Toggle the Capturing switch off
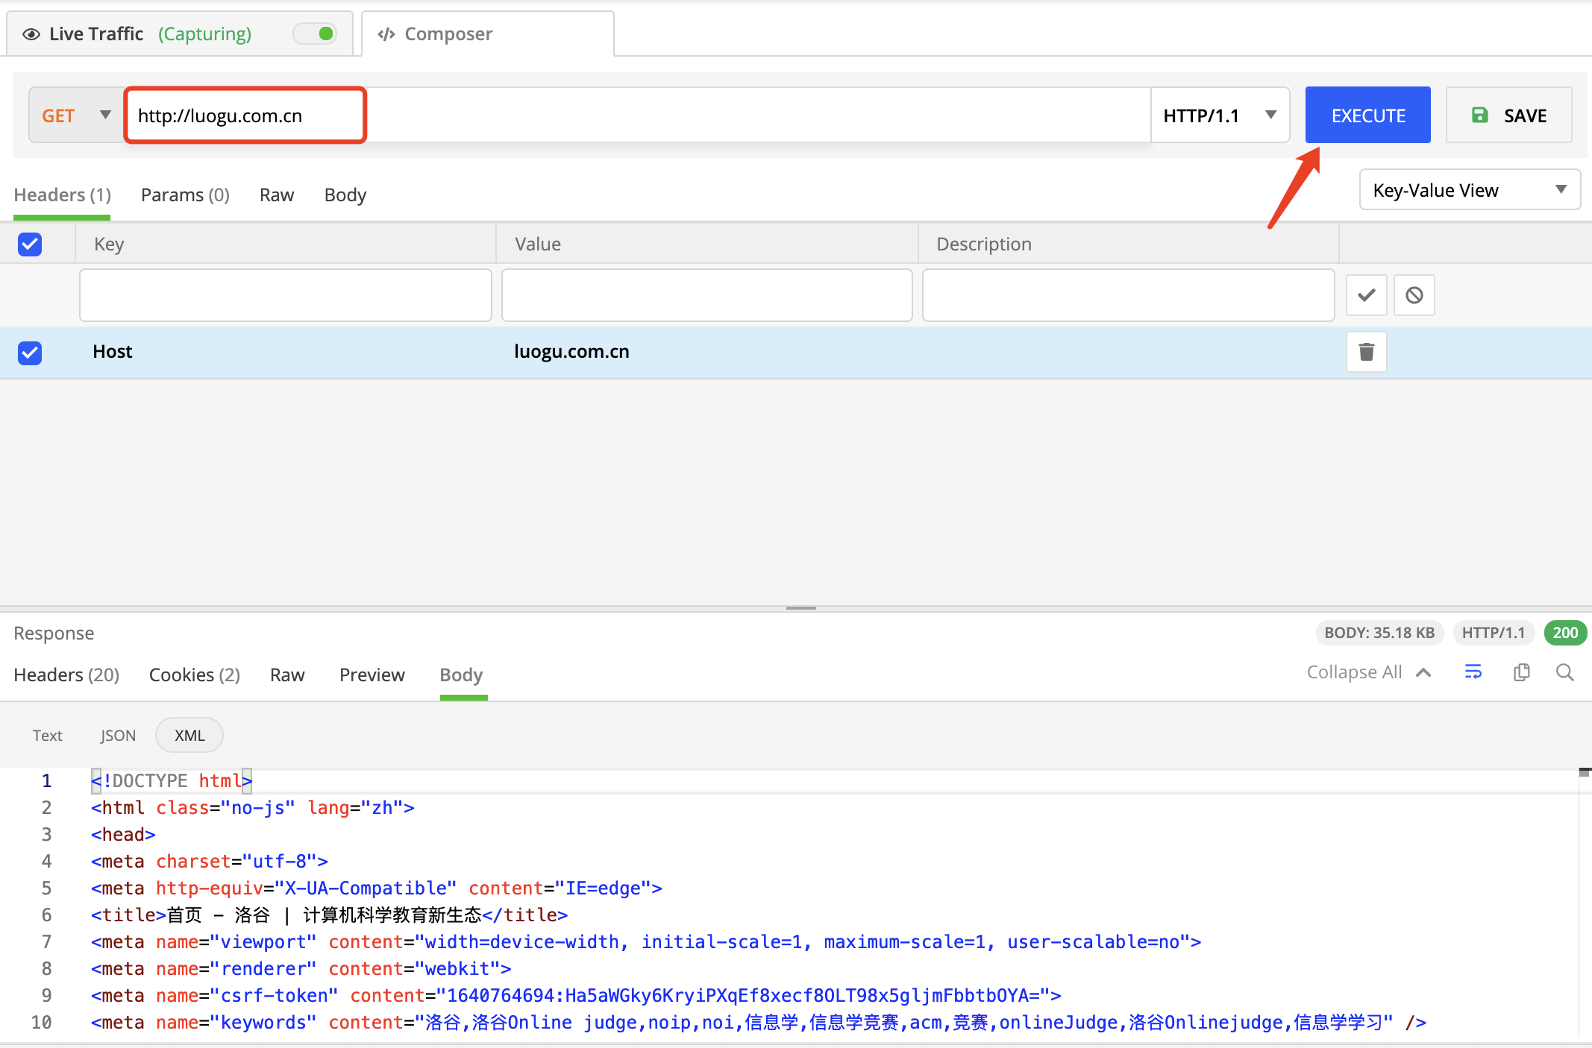Viewport: 1592px width, 1048px height. tap(316, 34)
